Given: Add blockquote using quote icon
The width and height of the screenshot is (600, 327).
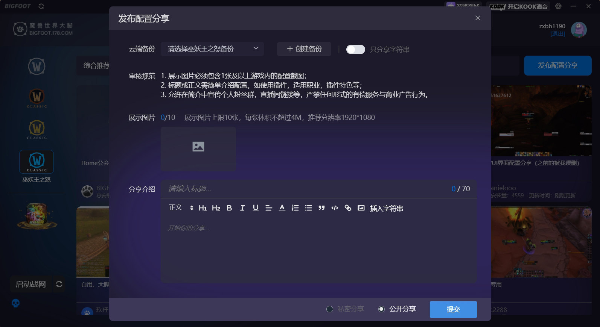Looking at the screenshot, I should click(x=321, y=208).
